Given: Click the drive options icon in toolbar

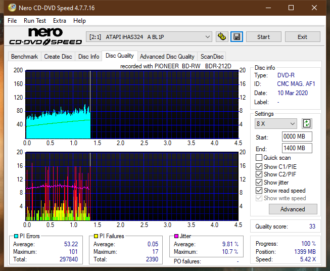Looking at the screenshot, I should (222, 37).
